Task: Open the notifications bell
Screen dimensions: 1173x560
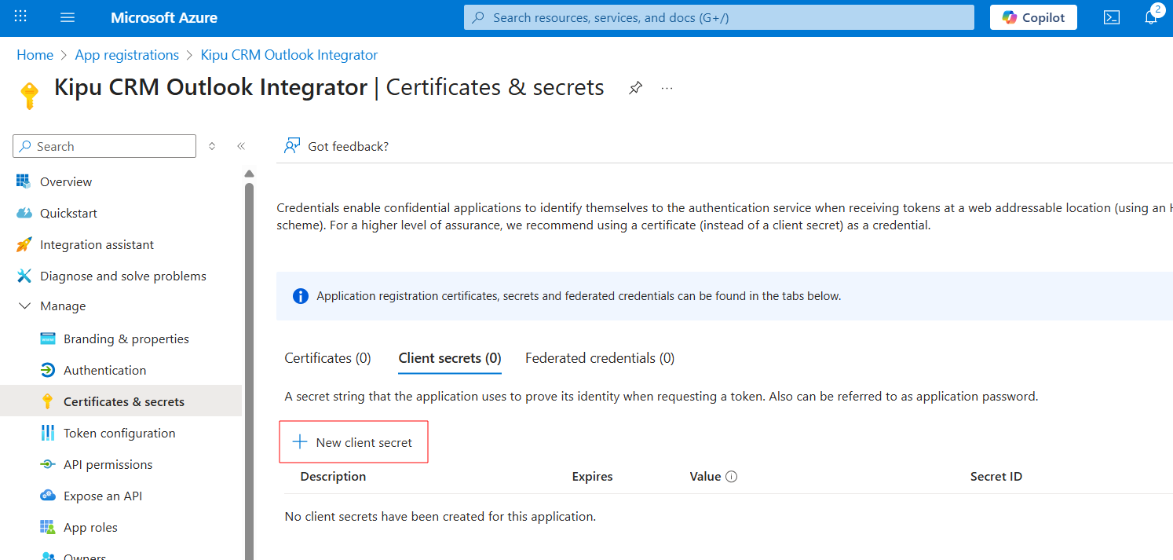Action: [x=1151, y=17]
